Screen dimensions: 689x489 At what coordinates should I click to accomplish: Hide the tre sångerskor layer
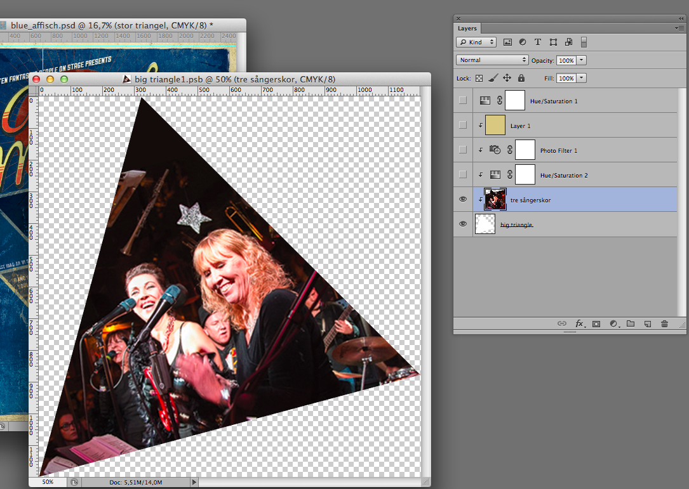[463, 199]
